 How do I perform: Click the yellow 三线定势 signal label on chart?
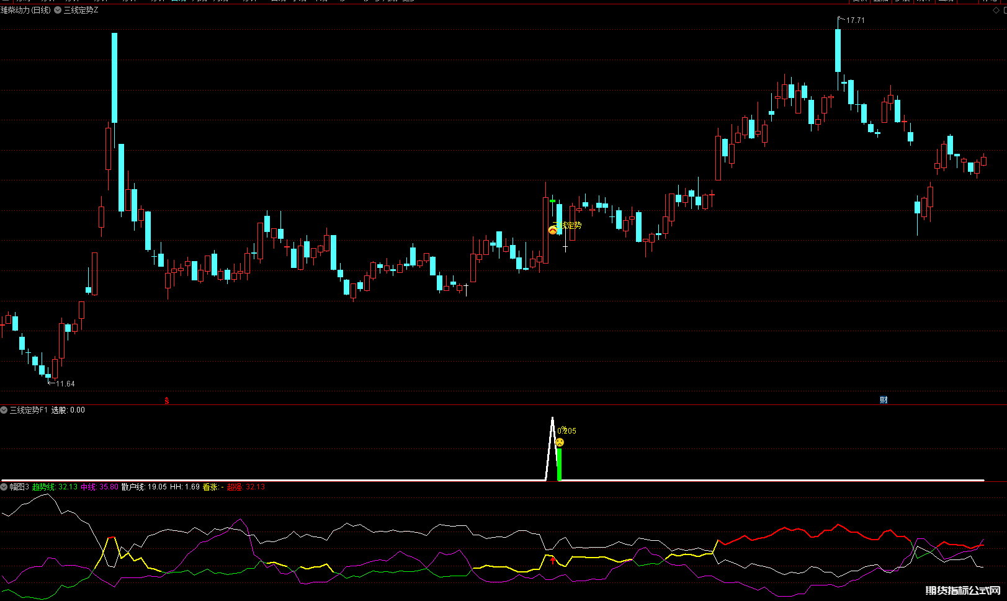pyautogui.click(x=568, y=225)
